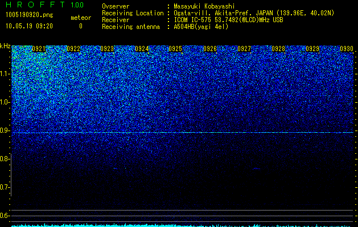Click the 0926 time marker
Image resolution: width=358 pixels, height=227 pixels.
210,49
